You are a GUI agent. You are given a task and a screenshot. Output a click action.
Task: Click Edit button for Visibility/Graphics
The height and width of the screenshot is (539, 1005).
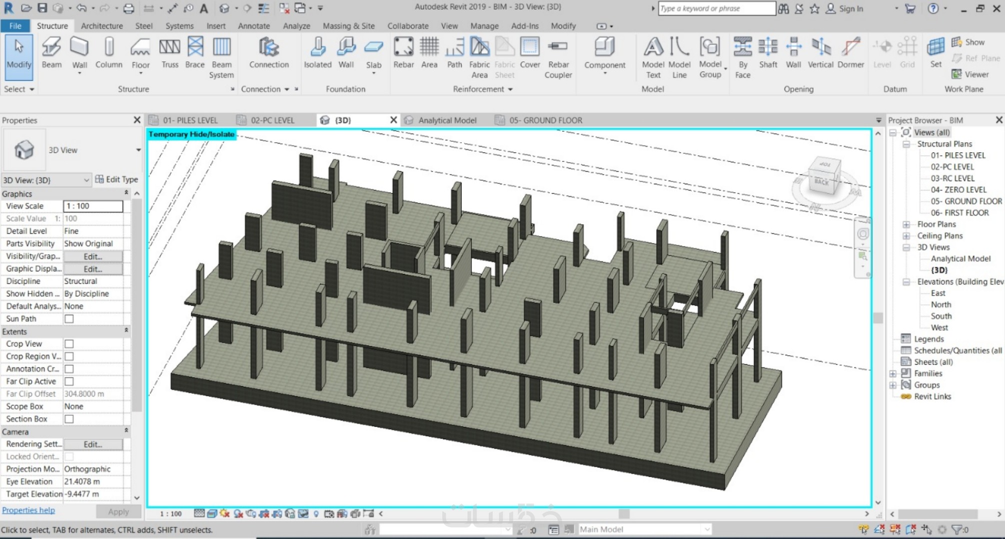pos(93,257)
